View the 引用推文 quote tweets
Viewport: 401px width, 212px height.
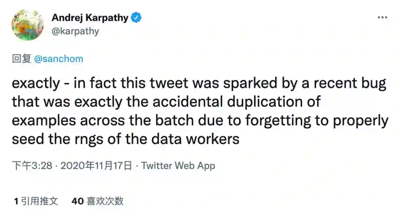click(39, 201)
